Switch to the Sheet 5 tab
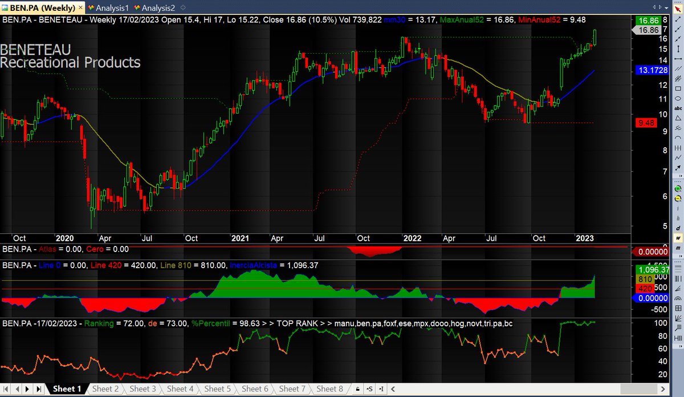The height and width of the screenshot is (397, 684). click(217, 389)
